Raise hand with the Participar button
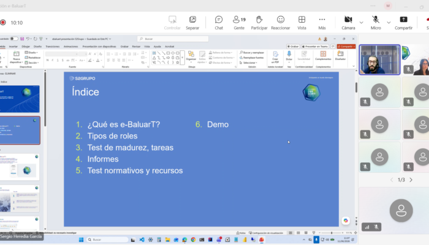The height and width of the screenshot is (245, 429). [x=259, y=23]
